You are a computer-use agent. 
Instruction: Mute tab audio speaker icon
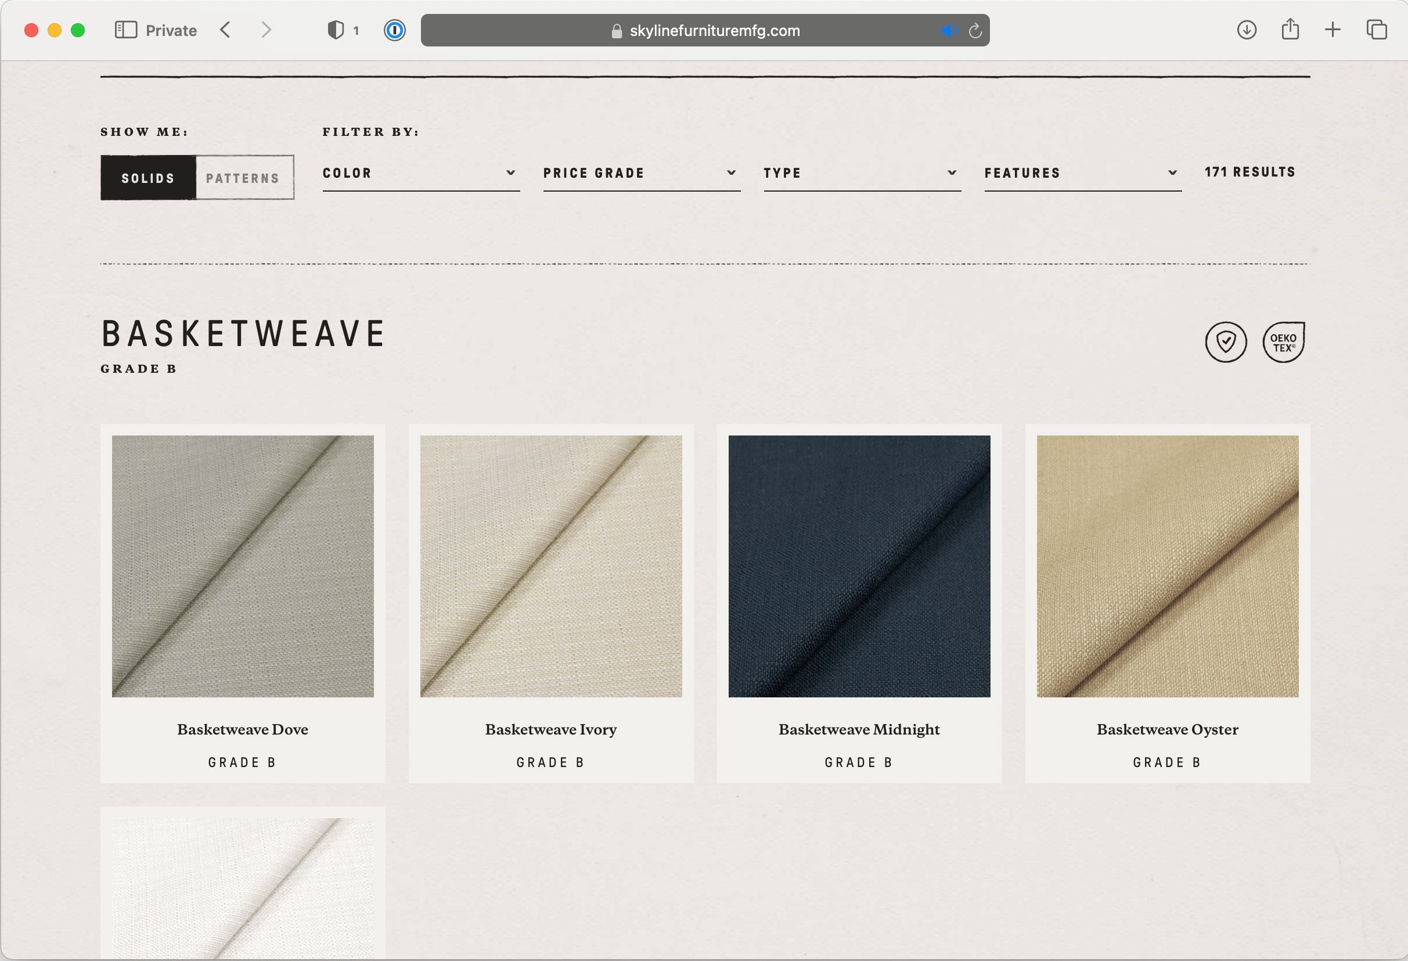pyautogui.click(x=949, y=30)
